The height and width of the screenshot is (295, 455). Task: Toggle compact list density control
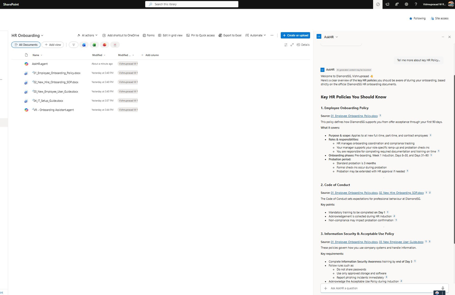pos(285,44)
